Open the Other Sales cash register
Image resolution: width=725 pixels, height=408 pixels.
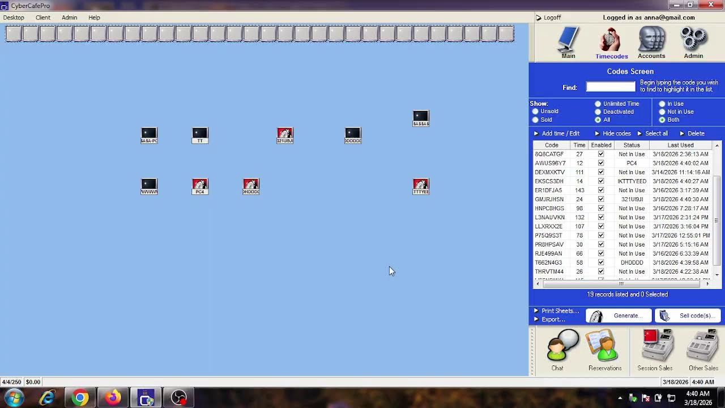(703, 350)
